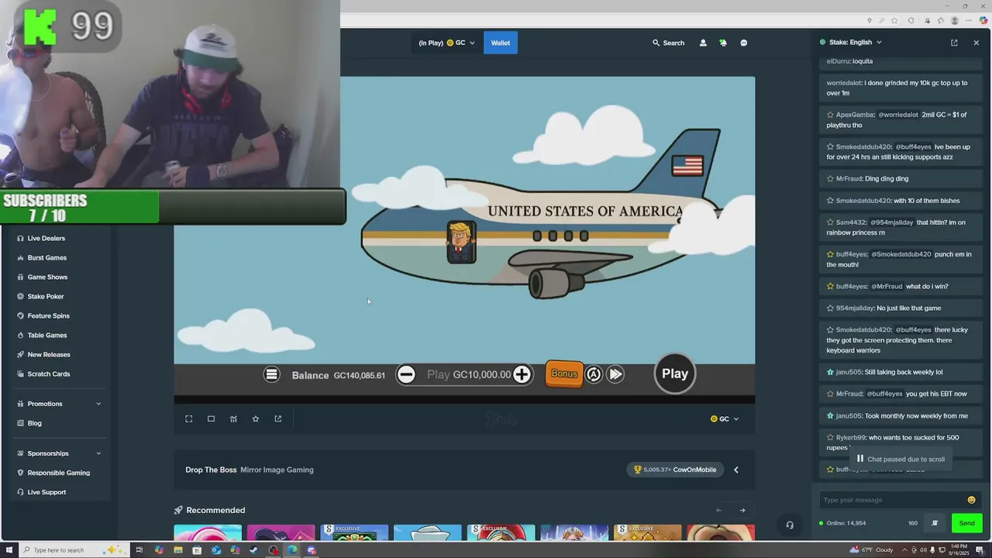Screen dimensions: 992x558
Task: Toggle autoplay circular arrow icon
Action: [x=594, y=374]
